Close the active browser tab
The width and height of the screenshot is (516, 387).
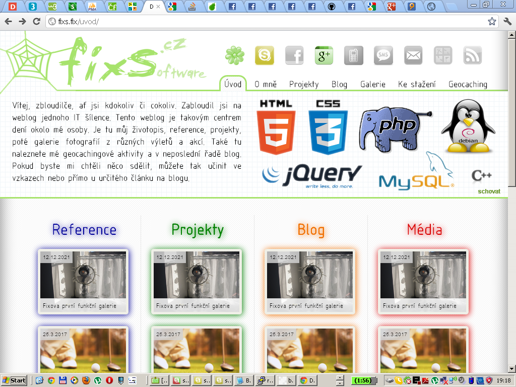(x=158, y=6)
